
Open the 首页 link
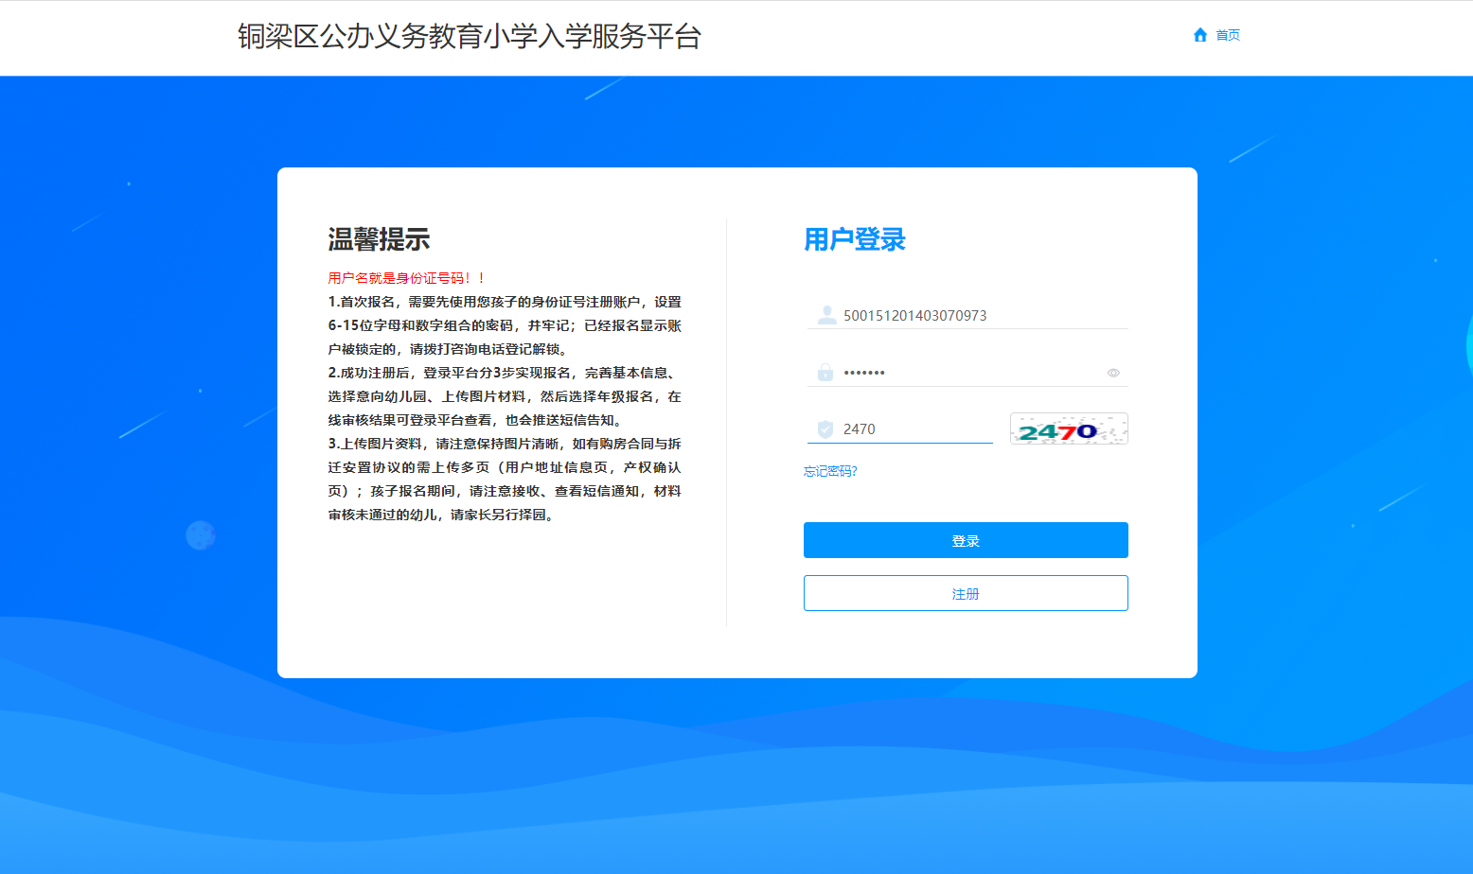[x=1228, y=35]
